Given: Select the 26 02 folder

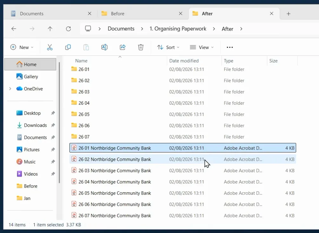Looking at the screenshot, I should [183, 81].
